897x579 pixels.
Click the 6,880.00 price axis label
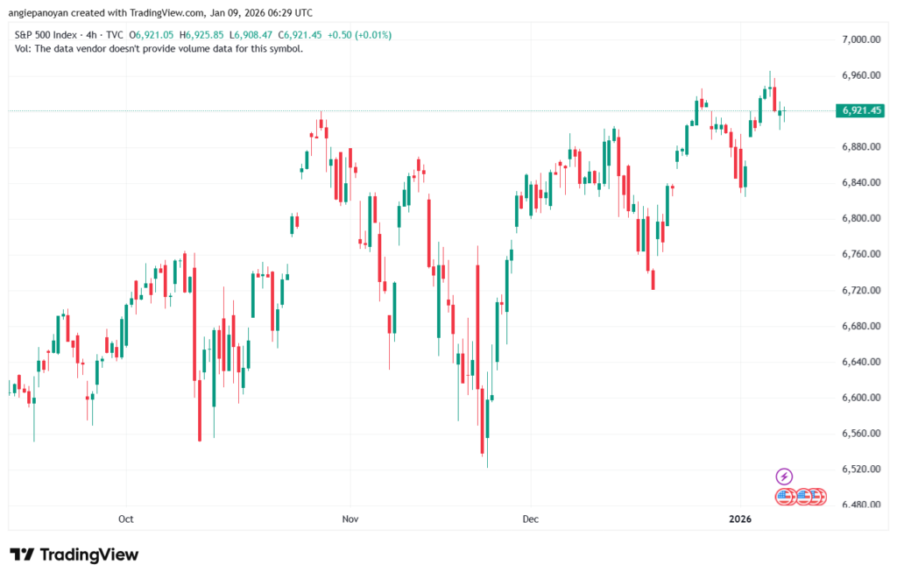point(858,146)
